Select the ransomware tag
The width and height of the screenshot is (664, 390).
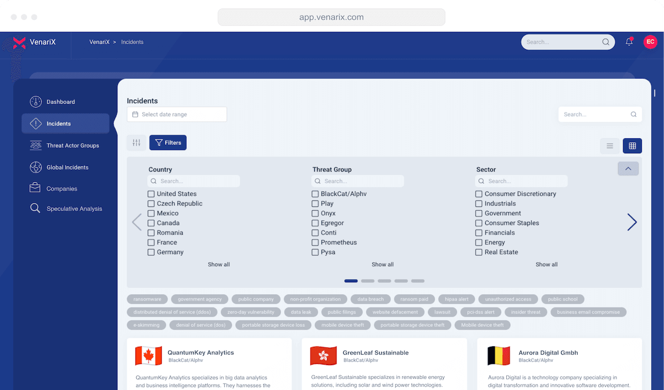[147, 299]
